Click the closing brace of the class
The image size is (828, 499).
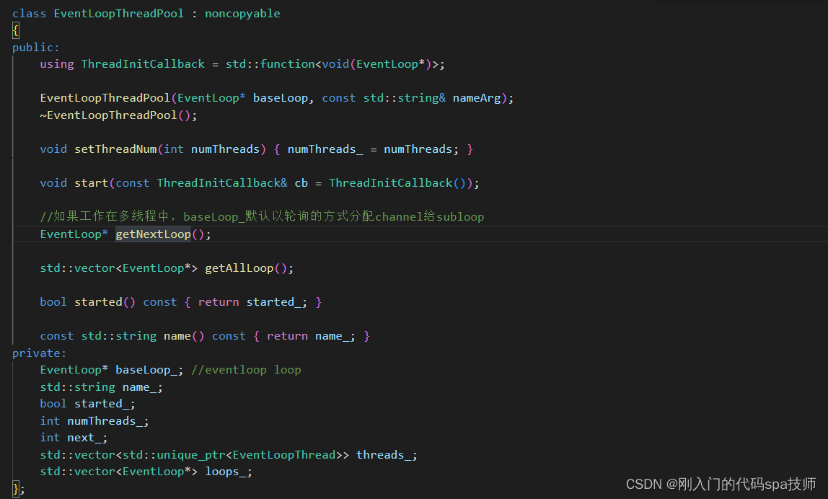tap(16, 488)
